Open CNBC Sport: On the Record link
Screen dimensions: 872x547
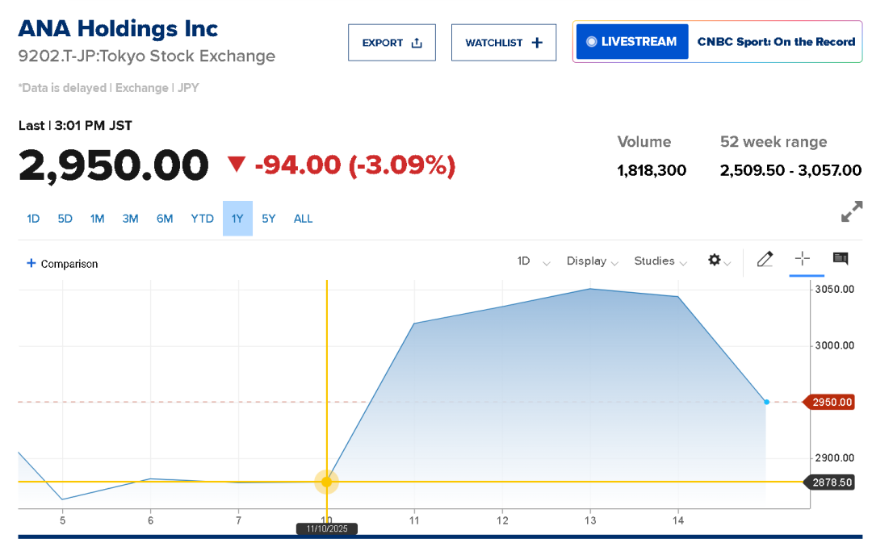pos(775,42)
